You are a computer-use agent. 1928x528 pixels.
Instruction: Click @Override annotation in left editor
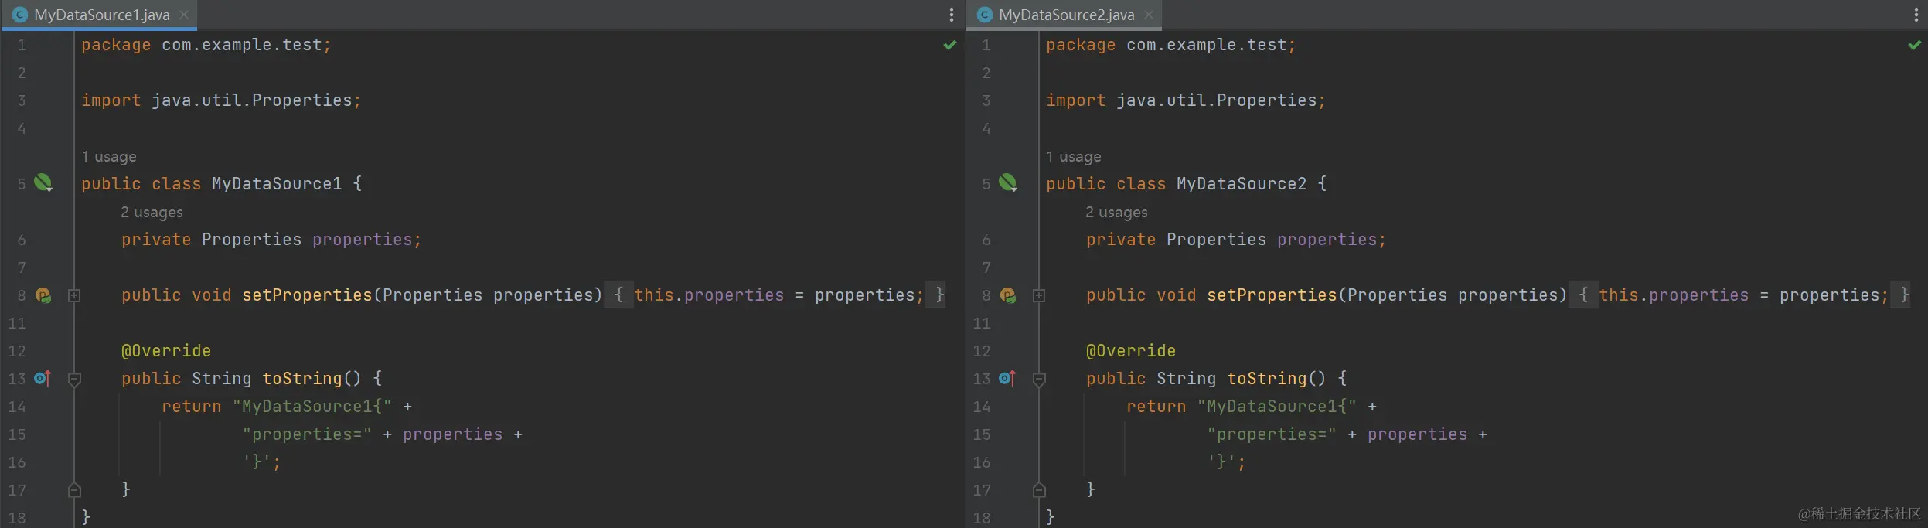tap(166, 351)
